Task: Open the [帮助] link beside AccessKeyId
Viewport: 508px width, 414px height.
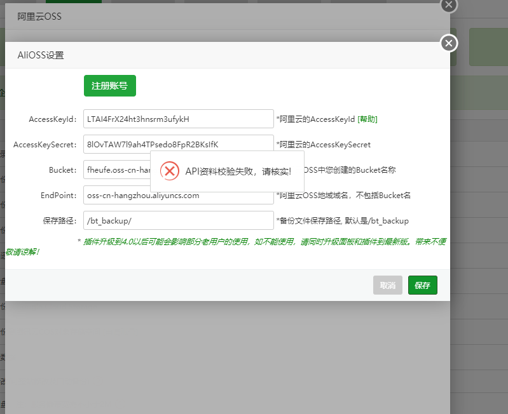Action: tap(367, 119)
